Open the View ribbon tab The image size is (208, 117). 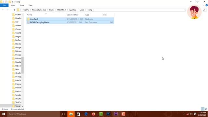pyautogui.click(x=30, y=5)
